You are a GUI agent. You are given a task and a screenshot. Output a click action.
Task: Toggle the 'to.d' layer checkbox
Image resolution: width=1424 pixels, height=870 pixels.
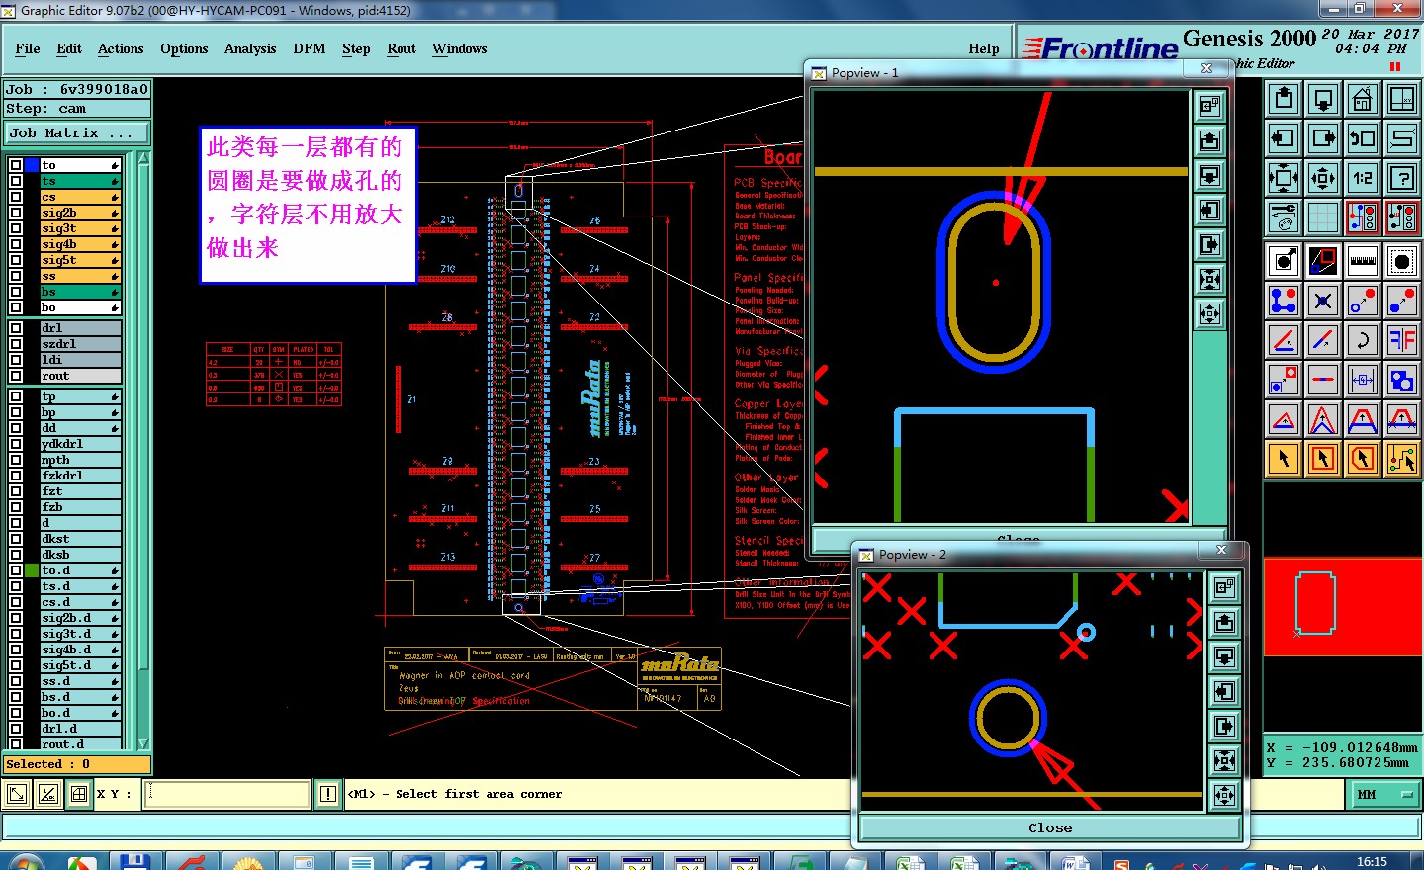[16, 570]
